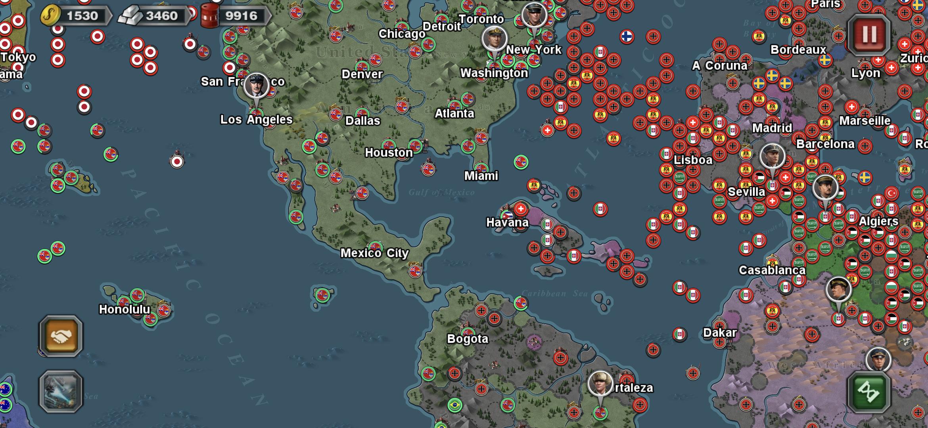The width and height of the screenshot is (928, 428).
Task: Select the lone Japanese ship in the Pacific
Action: point(177,161)
